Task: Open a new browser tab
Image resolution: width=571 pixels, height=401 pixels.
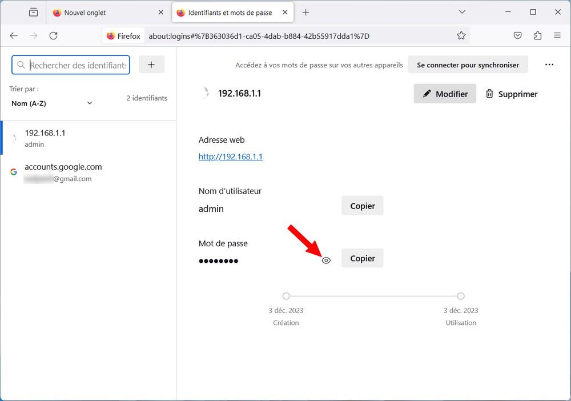Action: pyautogui.click(x=307, y=12)
